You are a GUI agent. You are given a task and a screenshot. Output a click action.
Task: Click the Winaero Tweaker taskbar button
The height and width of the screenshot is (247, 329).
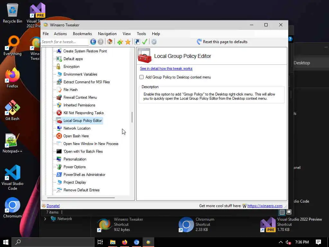(148, 242)
